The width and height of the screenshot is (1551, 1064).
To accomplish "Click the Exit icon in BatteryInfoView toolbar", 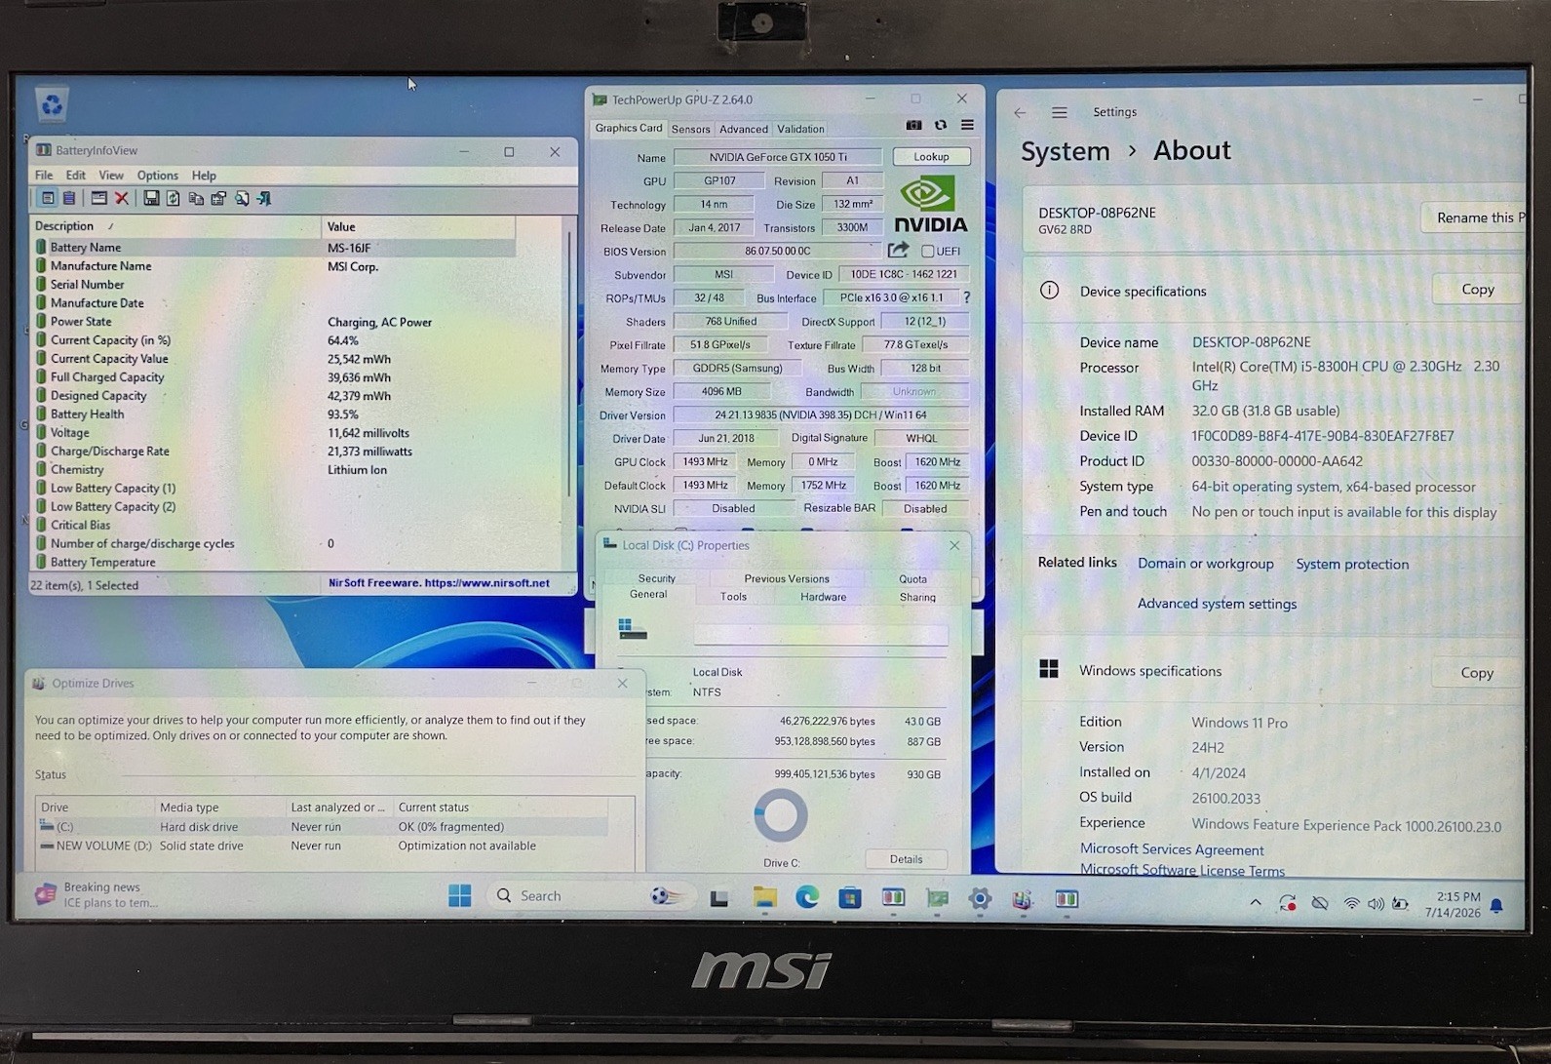I will [264, 198].
